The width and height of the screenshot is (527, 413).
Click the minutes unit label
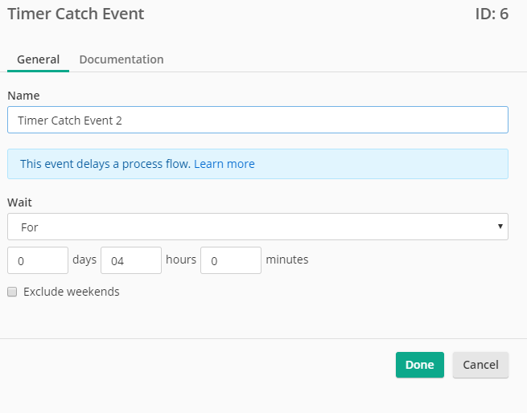pyautogui.click(x=287, y=260)
